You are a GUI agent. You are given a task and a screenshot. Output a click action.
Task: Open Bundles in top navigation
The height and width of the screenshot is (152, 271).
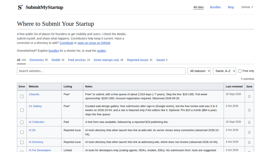tap(215, 7)
